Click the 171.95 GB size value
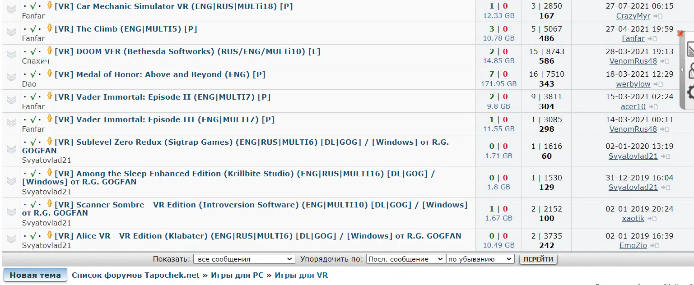 click(498, 84)
